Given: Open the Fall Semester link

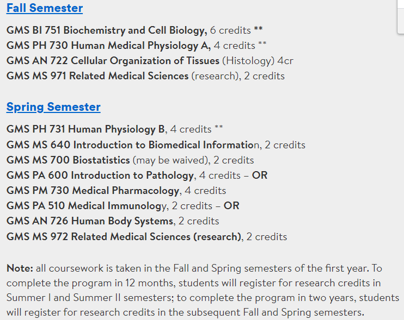Looking at the screenshot, I should (45, 8).
